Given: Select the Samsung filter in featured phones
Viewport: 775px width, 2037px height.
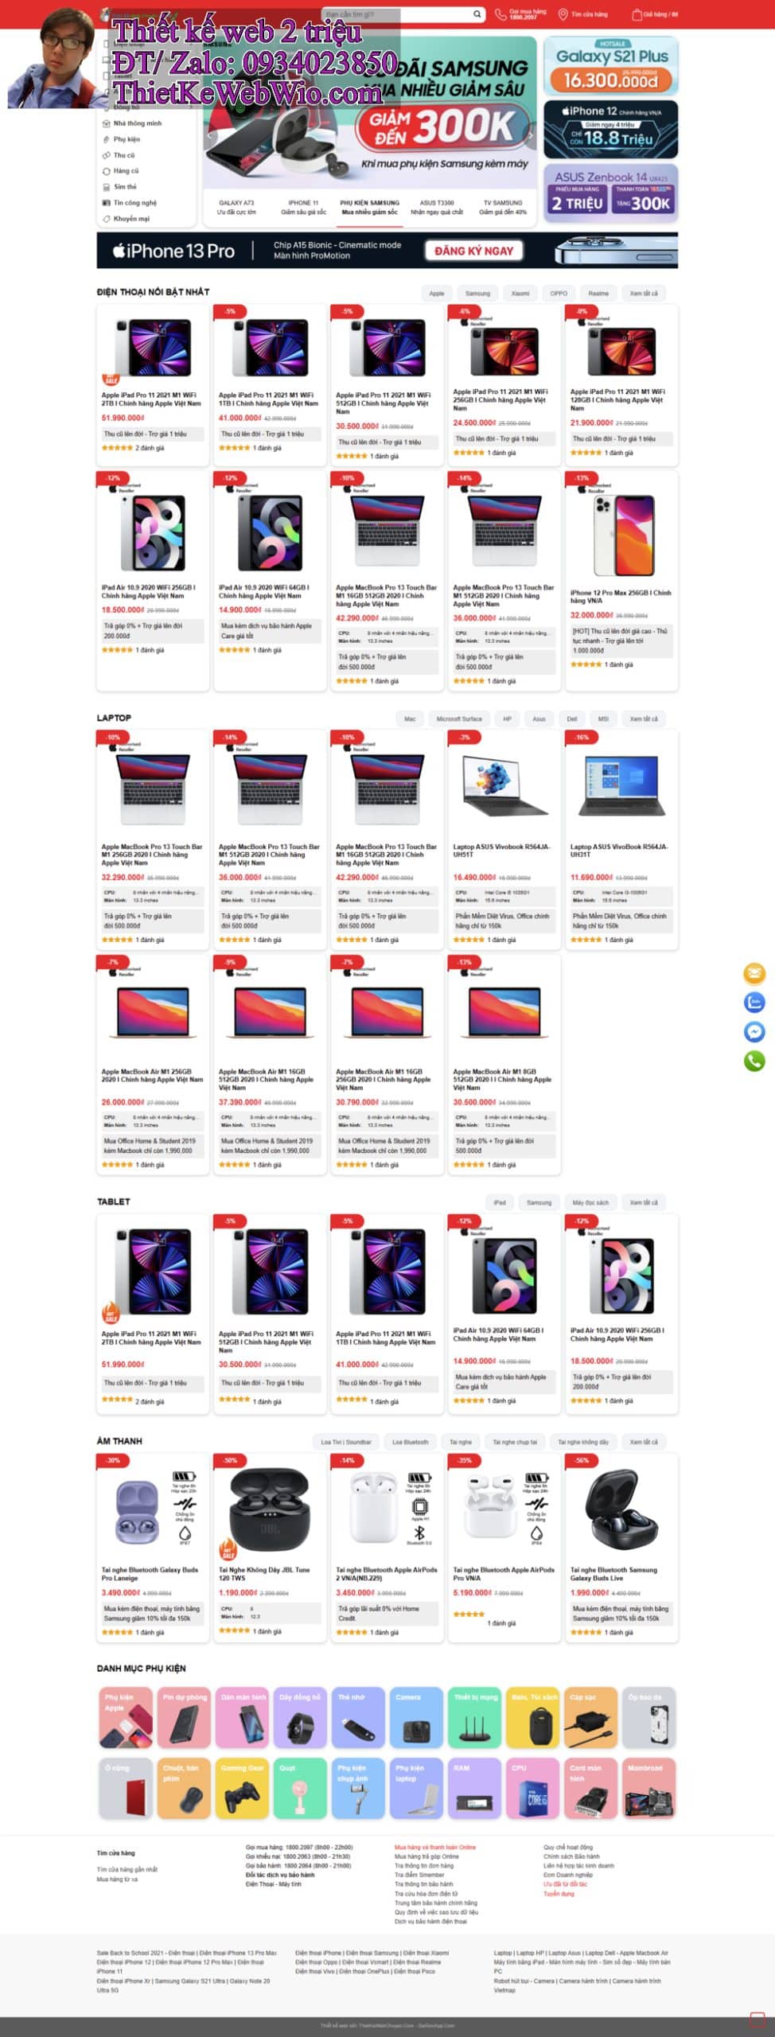Looking at the screenshot, I should (477, 294).
